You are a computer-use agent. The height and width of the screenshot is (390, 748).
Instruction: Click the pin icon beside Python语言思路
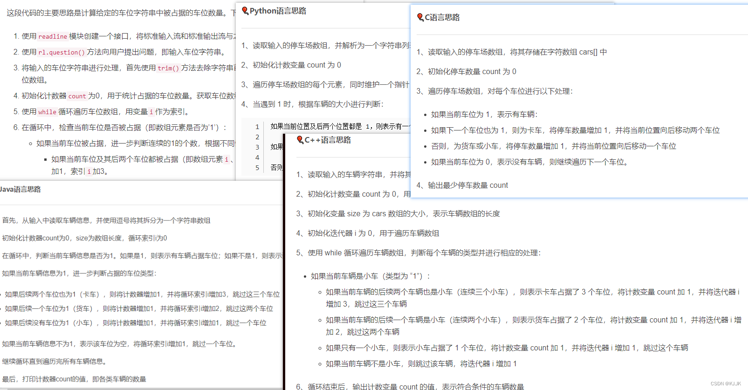(245, 11)
